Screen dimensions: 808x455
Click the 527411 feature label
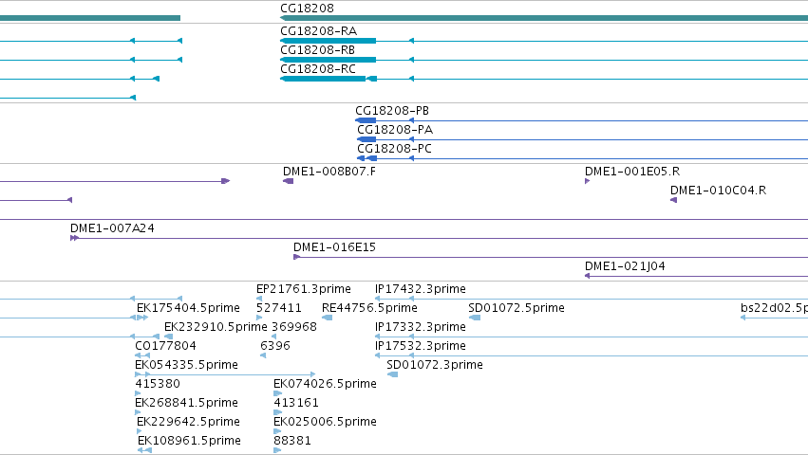pos(279,308)
